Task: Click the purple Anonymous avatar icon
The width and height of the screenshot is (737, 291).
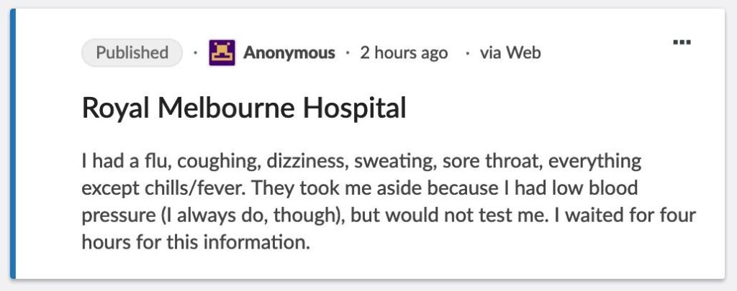Action: tap(222, 52)
